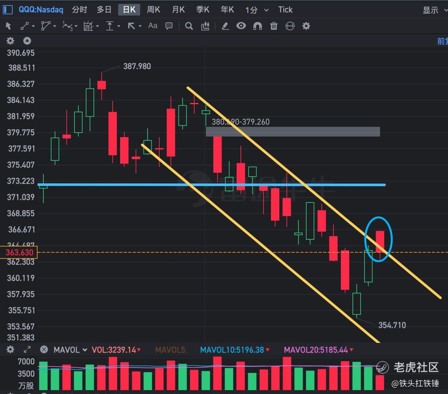This screenshot has height=394, width=448.
Task: Open drawing toolbar settings gear
Action: click(306, 26)
